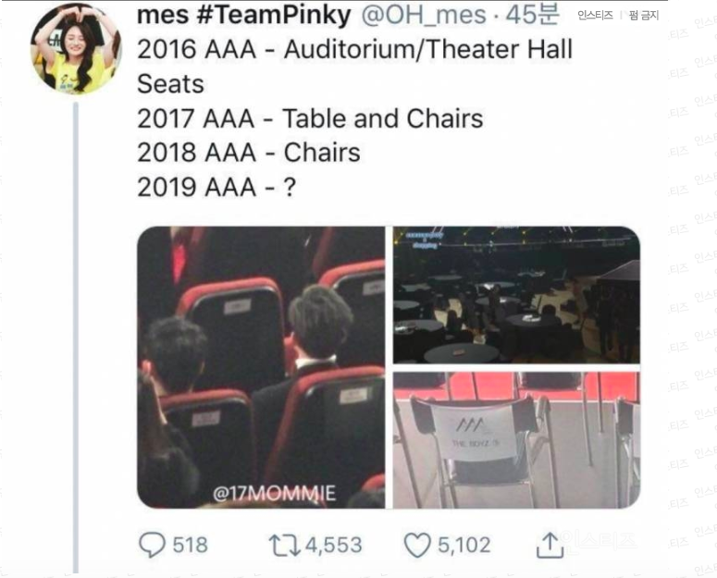Retweet using the arrows icon

coord(284,545)
